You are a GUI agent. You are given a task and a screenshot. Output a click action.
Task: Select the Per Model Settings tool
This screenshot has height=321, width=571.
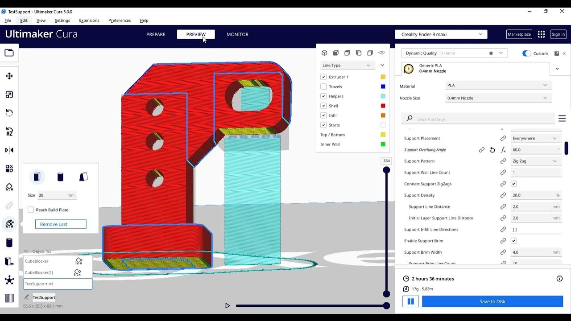[9, 169]
